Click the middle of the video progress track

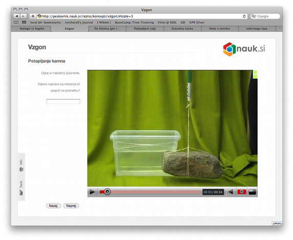click(x=150, y=192)
